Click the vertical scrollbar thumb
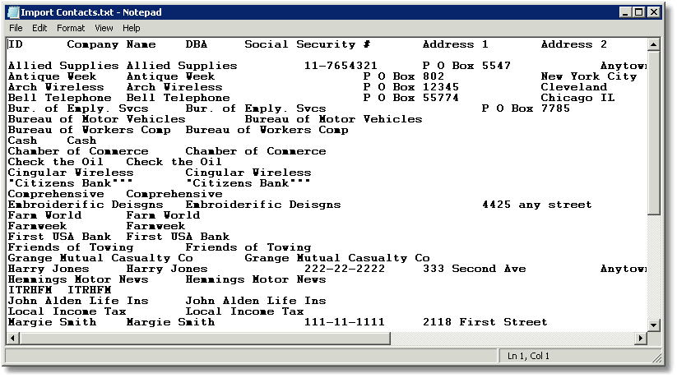The height and width of the screenshot is (378, 677). 654,132
